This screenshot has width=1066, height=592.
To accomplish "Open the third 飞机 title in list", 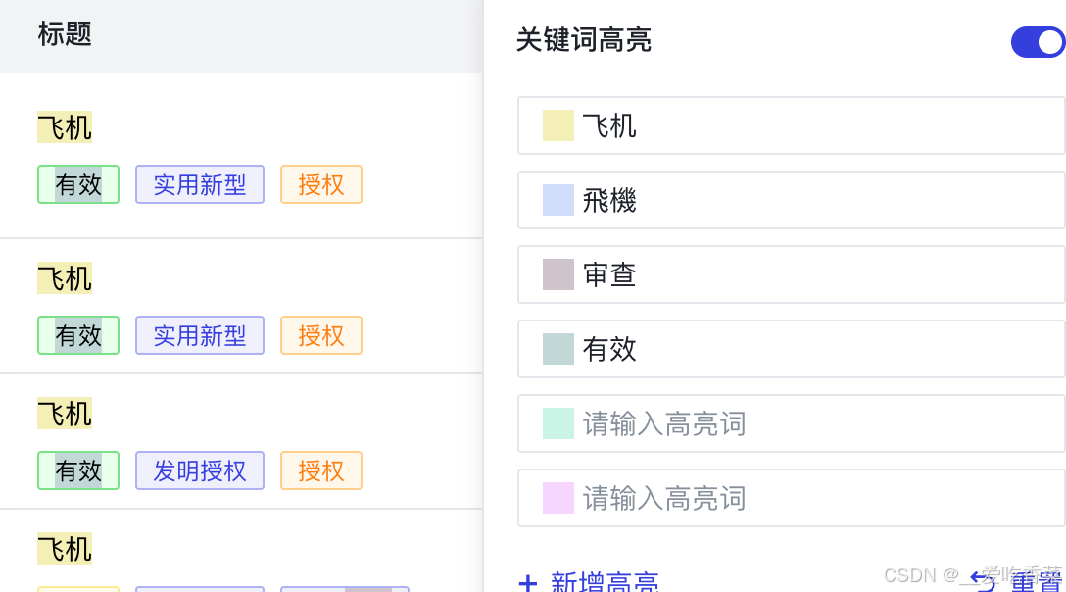I will coord(65,414).
